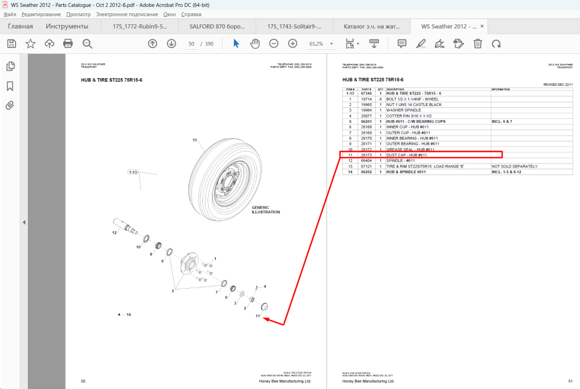The height and width of the screenshot is (389, 580).
Task: Open the attachments paperclip panel
Action: 10,106
